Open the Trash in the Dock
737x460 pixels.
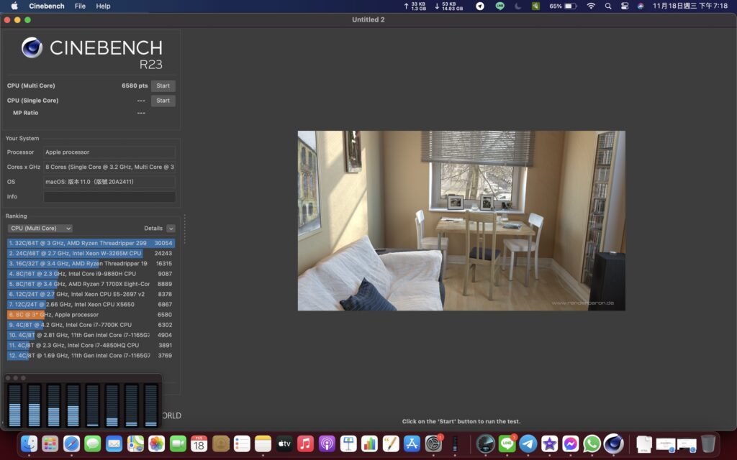(x=708, y=443)
